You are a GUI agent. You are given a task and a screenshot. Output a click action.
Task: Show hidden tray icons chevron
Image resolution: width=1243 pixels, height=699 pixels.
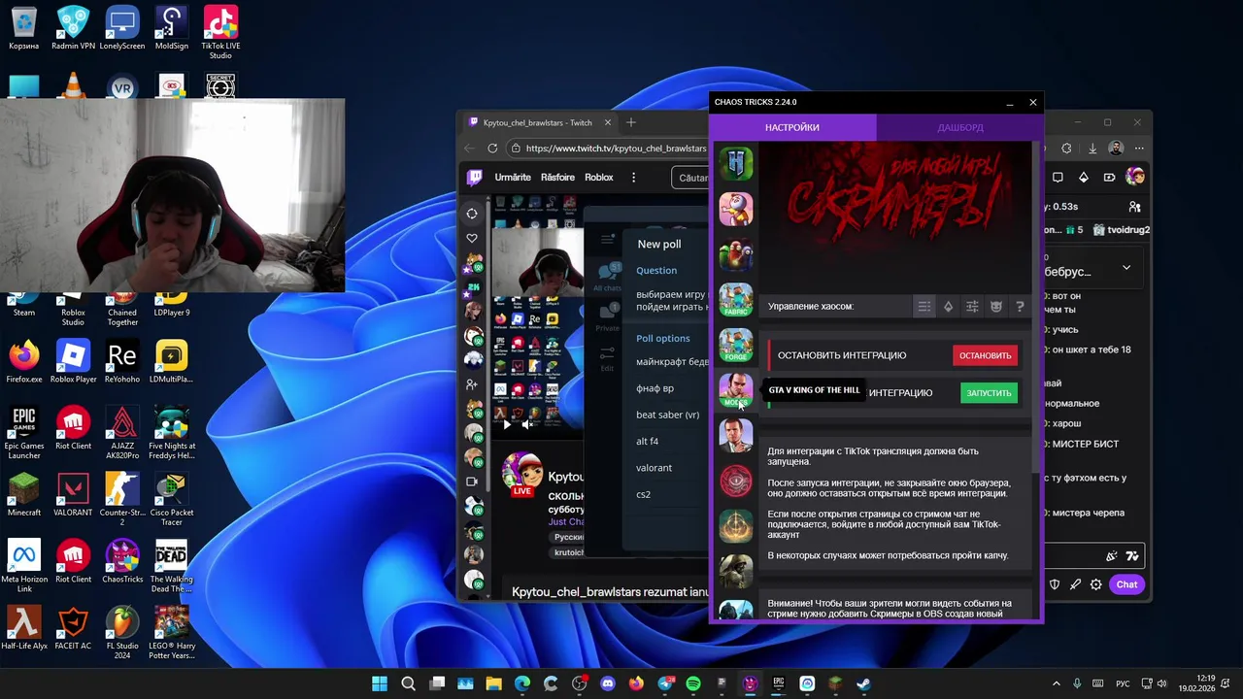click(x=1057, y=684)
